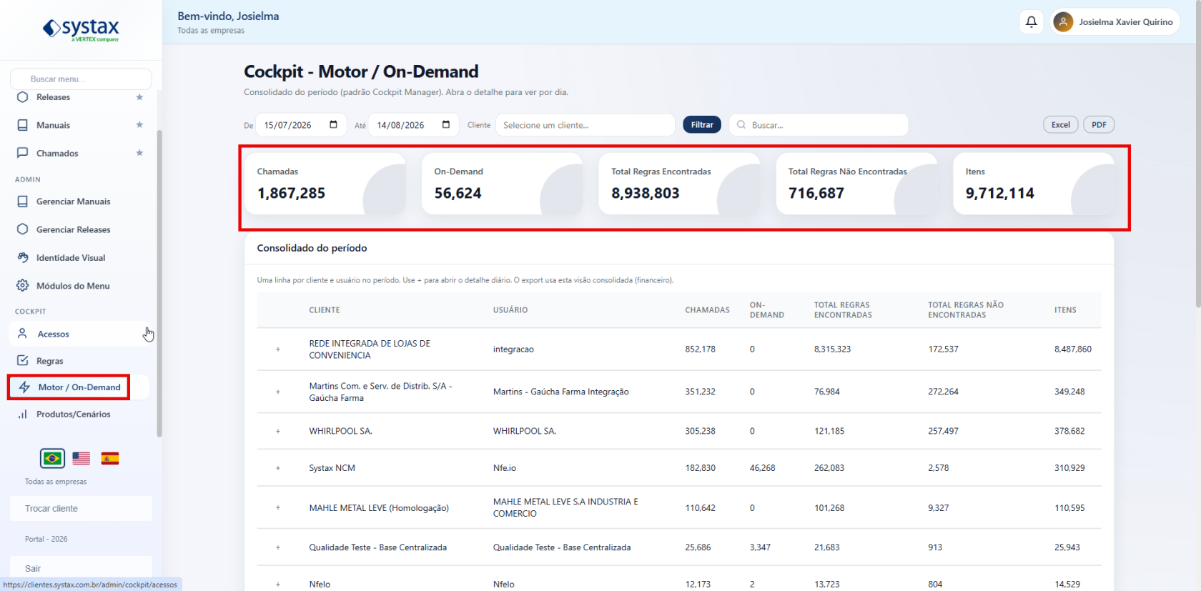The height and width of the screenshot is (591, 1201).
Task: Expand the Systax NCM row
Action: pyautogui.click(x=278, y=468)
